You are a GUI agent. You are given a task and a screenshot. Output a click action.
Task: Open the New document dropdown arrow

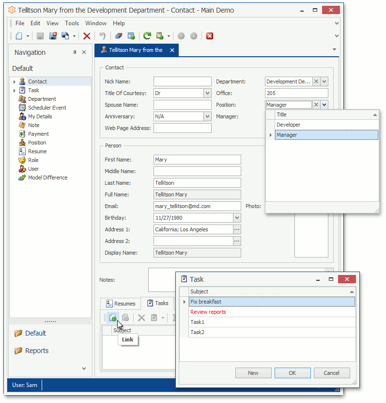(28, 36)
